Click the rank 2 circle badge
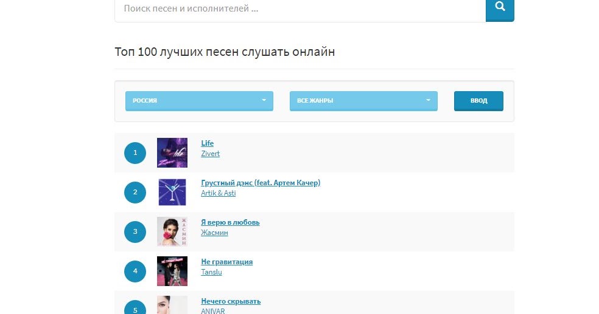This screenshot has height=314, width=599. pos(135,192)
